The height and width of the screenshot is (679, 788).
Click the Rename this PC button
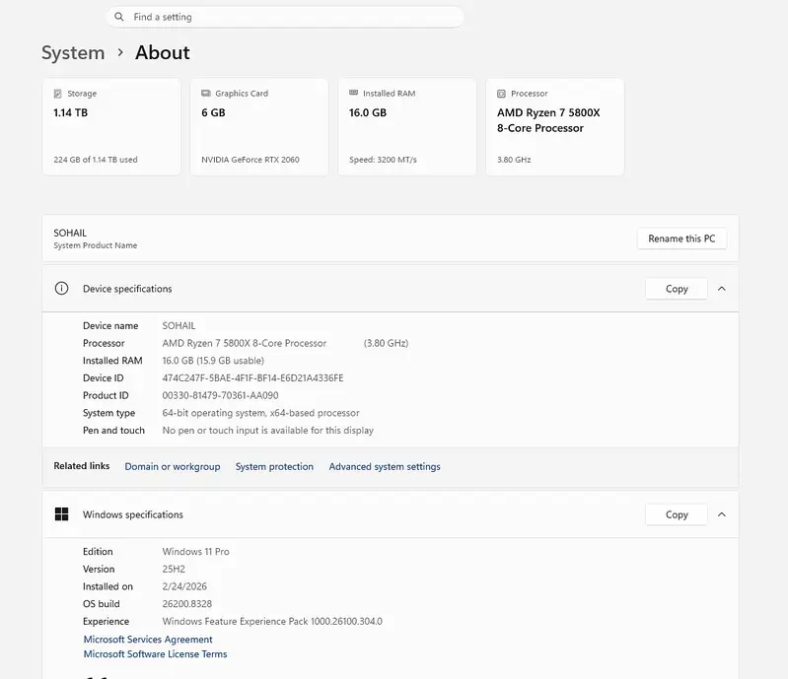pyautogui.click(x=681, y=238)
